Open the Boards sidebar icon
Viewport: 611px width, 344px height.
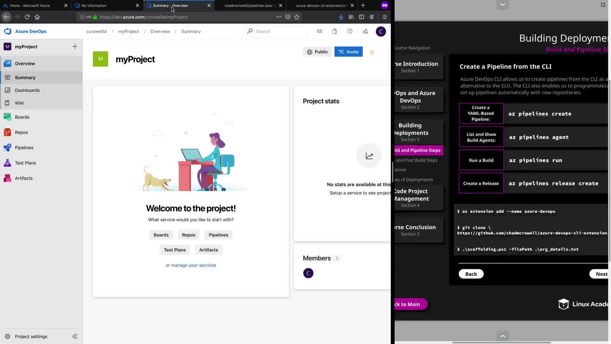click(x=8, y=117)
